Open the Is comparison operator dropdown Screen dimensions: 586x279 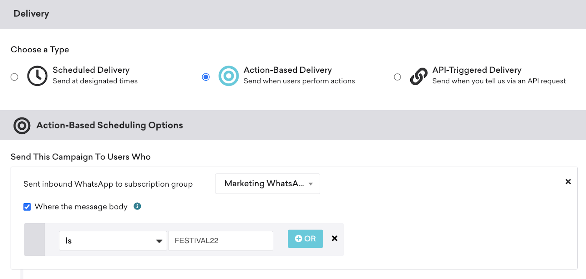point(113,241)
